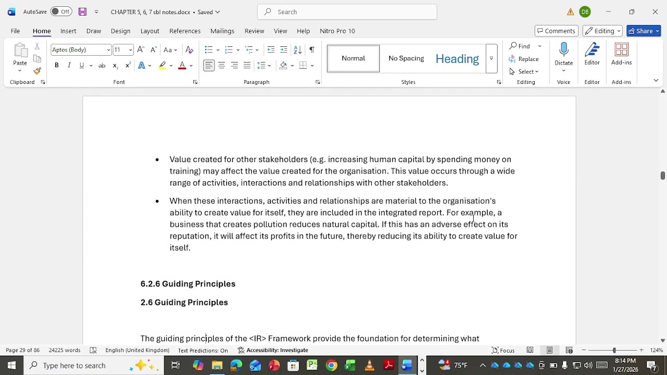Screen dimensions: 667x375
Task: Increase font size with the larger A icon
Action: [x=141, y=49]
